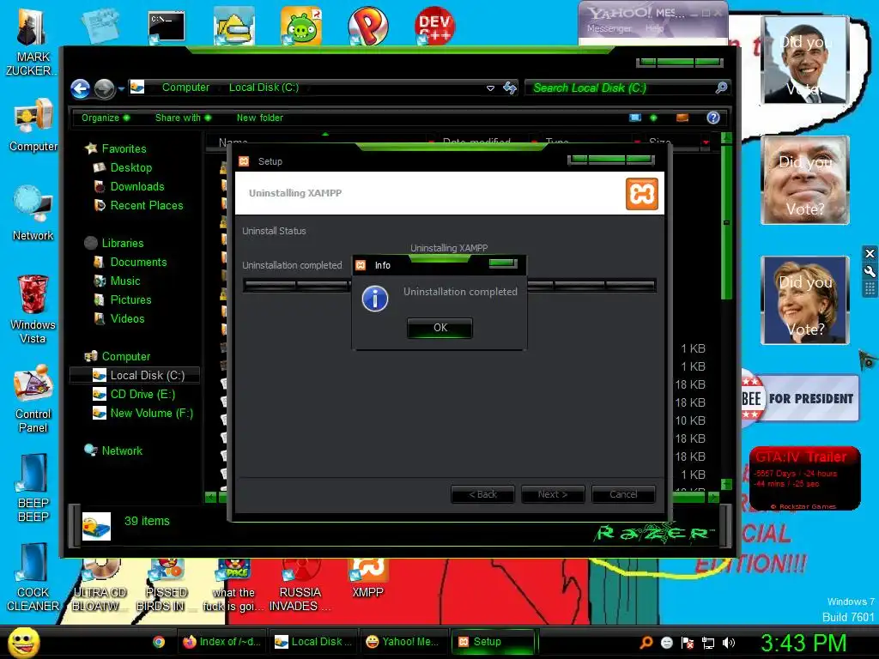Click the Computer desktop icon
The height and width of the screenshot is (659, 879).
point(33,125)
